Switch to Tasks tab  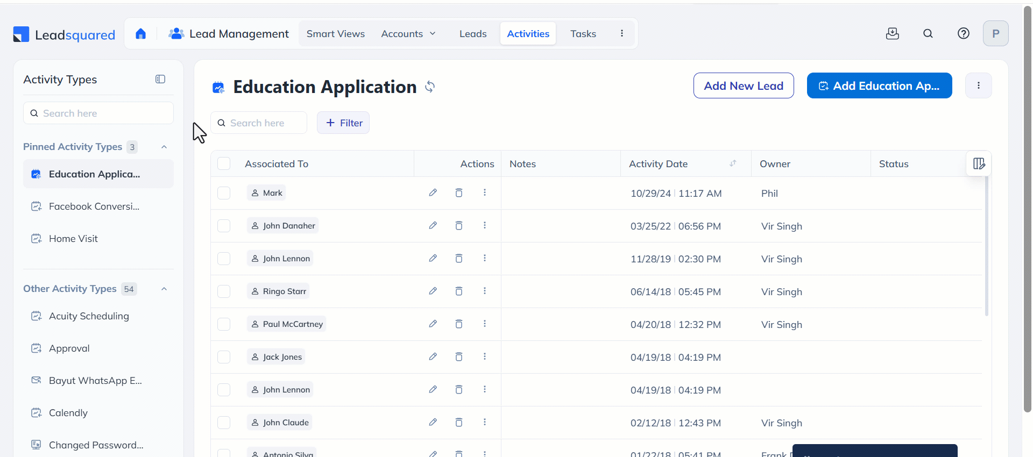tap(583, 34)
